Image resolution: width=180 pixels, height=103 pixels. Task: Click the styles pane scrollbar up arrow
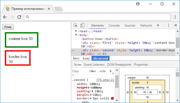pyautogui.click(x=117, y=70)
